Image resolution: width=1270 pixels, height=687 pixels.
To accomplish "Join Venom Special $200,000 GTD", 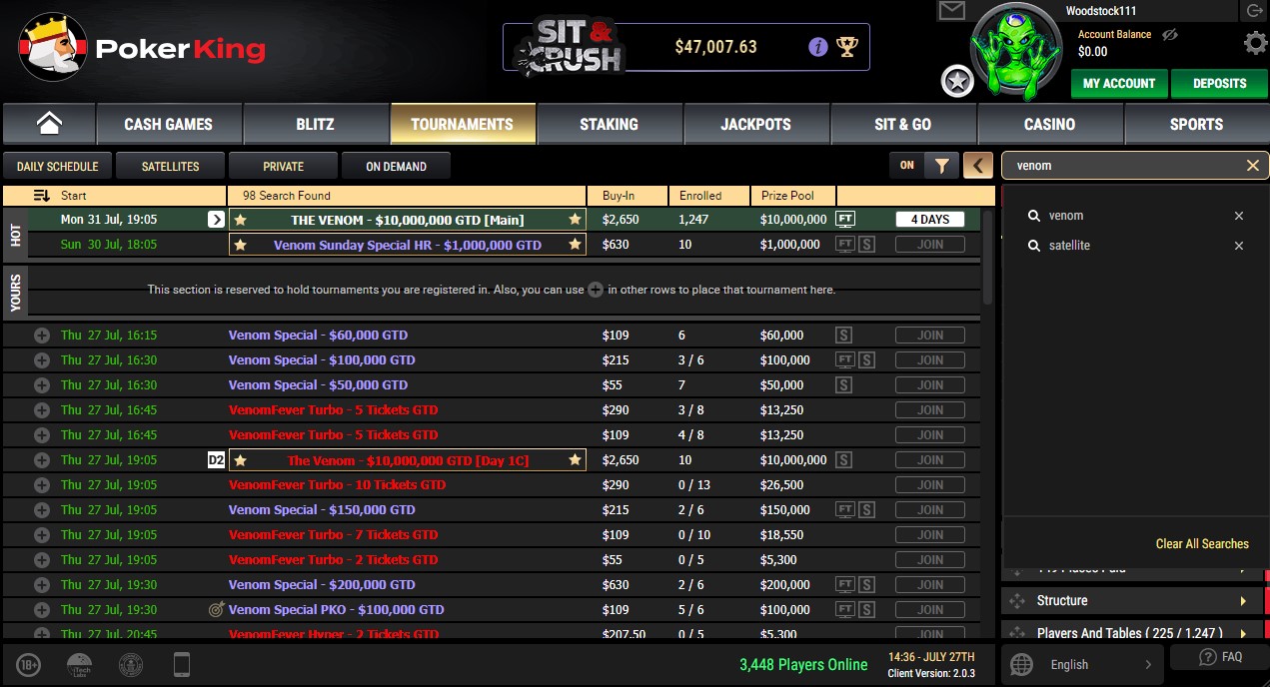I will coord(930,585).
